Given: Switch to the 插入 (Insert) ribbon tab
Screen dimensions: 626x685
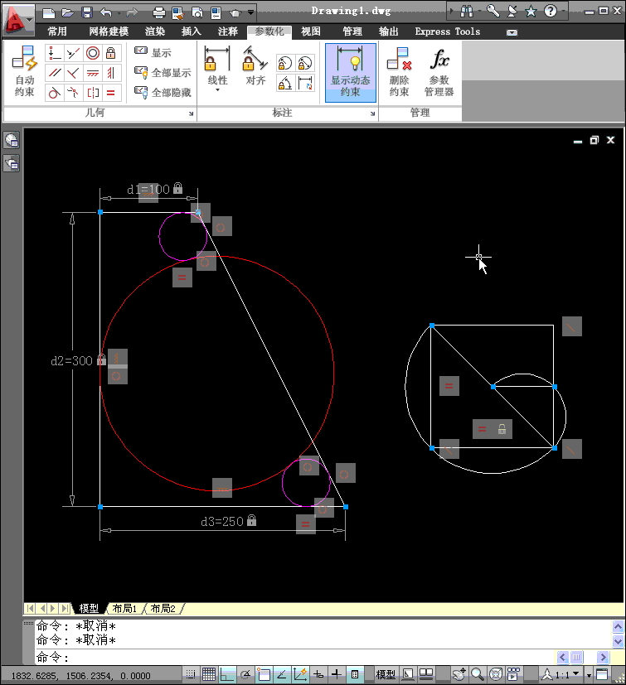Looking at the screenshot, I should click(192, 31).
